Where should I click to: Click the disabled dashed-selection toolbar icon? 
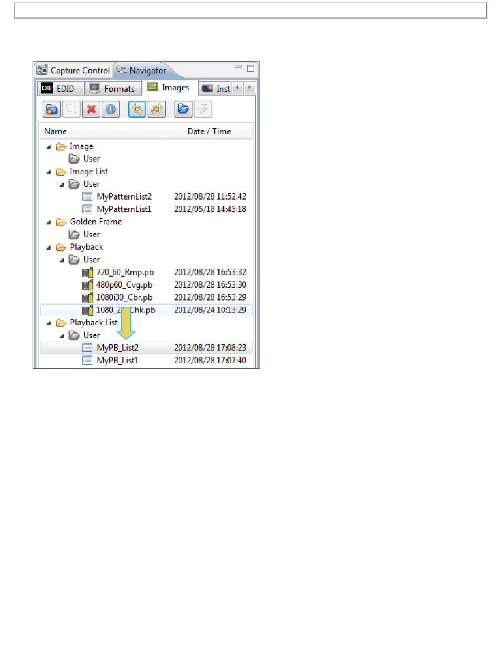(x=71, y=109)
